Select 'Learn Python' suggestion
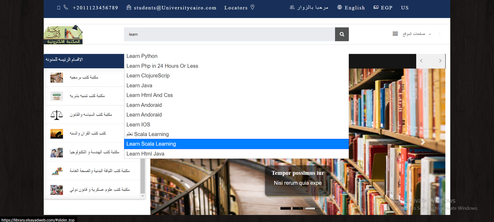 pos(142,56)
